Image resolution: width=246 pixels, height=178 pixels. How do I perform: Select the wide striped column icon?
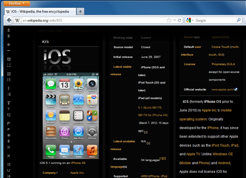click(x=9, y=94)
